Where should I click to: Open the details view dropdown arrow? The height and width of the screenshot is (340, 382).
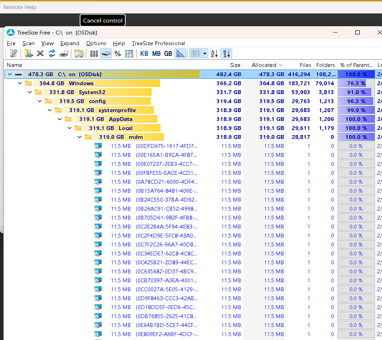205,54
